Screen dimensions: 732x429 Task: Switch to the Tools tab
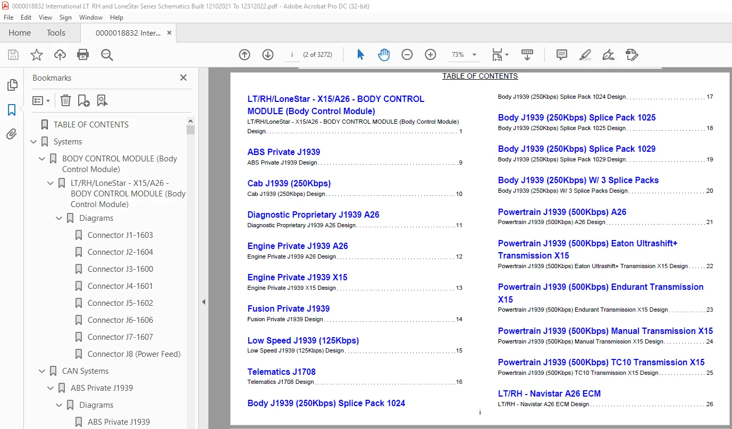[x=56, y=33]
